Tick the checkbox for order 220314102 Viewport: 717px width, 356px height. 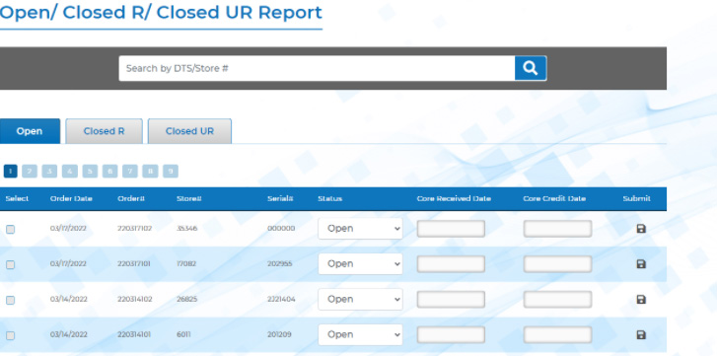pos(10,300)
